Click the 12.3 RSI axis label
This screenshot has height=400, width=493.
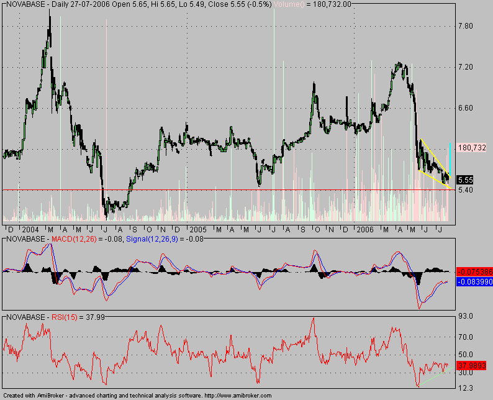[x=466, y=388]
